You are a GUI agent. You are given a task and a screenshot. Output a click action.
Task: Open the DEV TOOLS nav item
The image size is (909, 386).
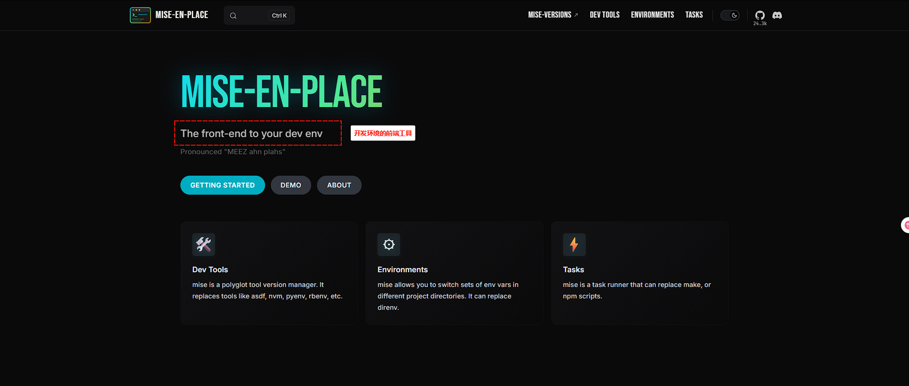(604, 15)
